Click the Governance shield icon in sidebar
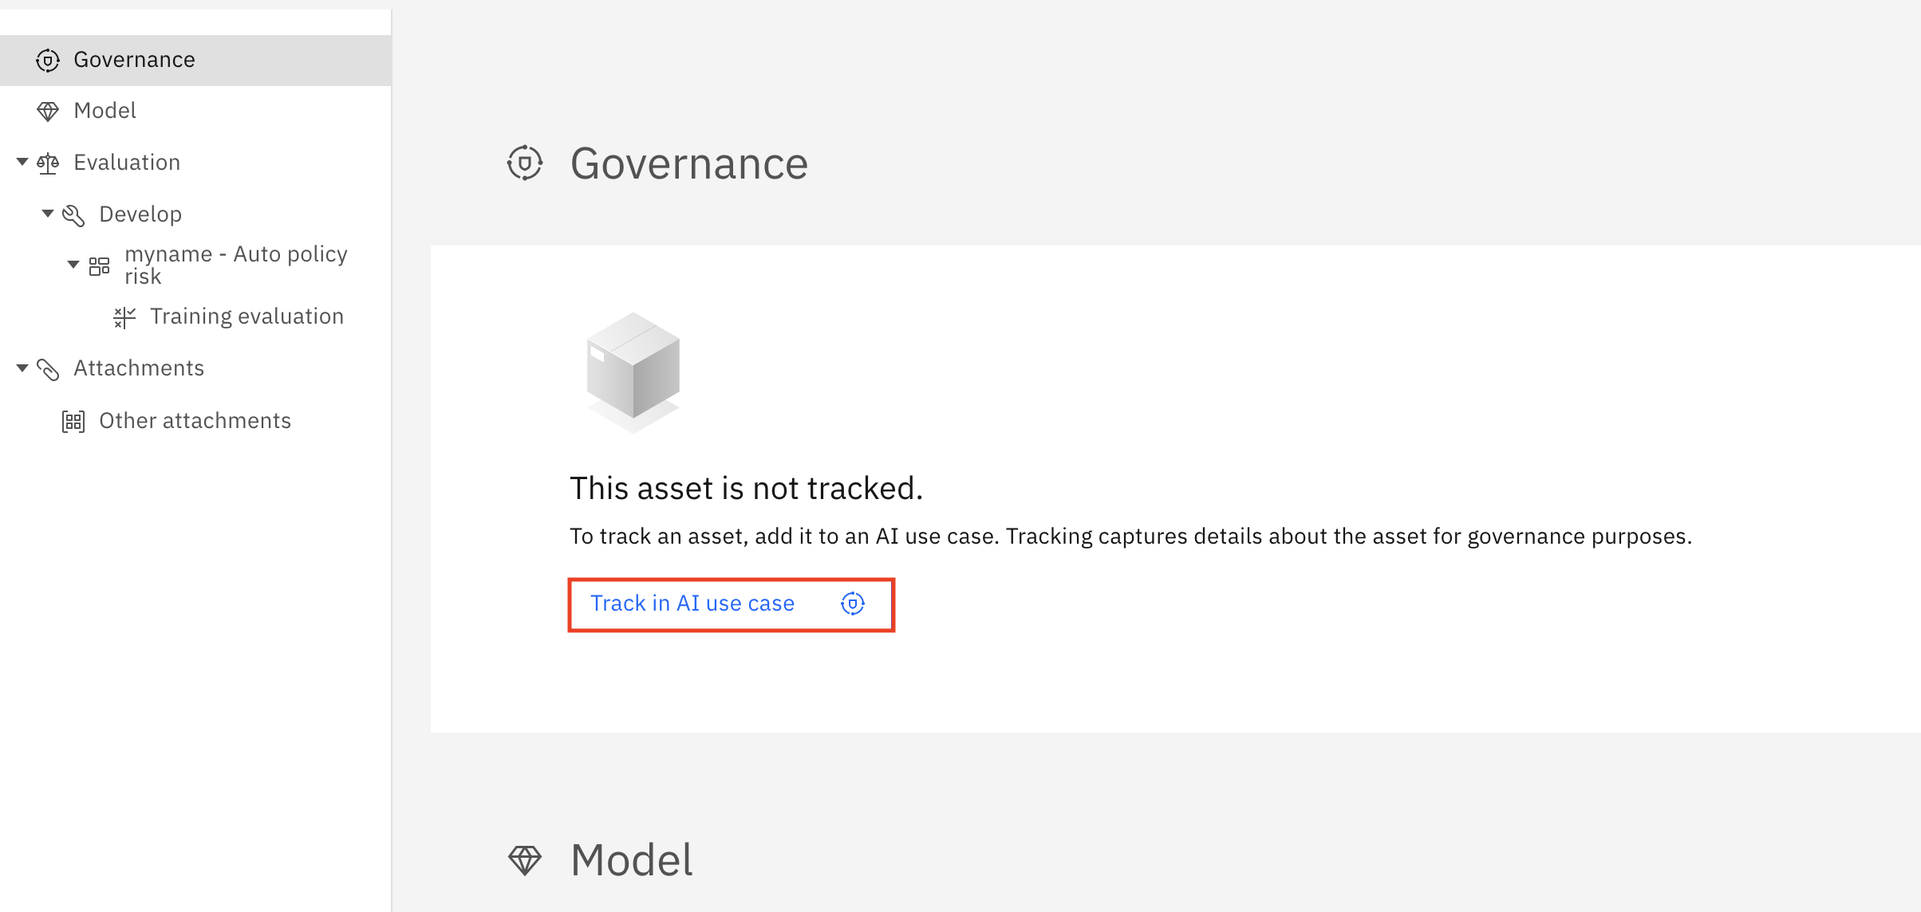Screen dimensions: 1921x912 (48, 61)
